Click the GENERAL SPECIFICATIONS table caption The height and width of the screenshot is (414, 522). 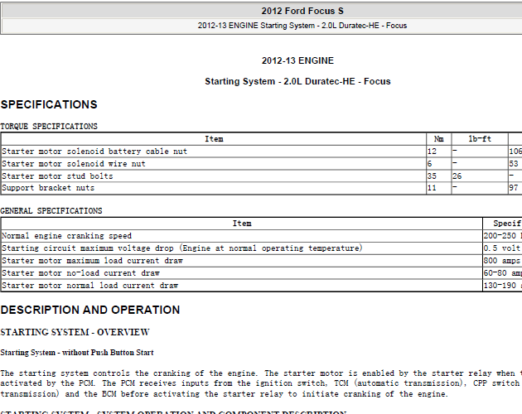click(x=51, y=211)
